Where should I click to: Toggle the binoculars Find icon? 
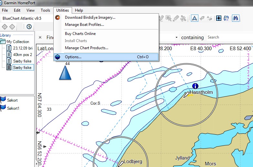coord(236,18)
